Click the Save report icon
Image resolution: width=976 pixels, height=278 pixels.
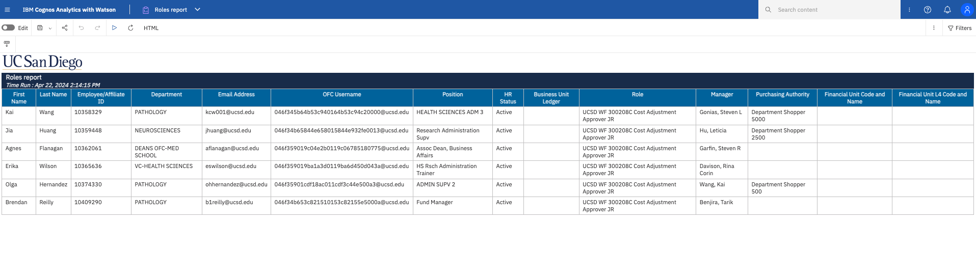pyautogui.click(x=40, y=28)
